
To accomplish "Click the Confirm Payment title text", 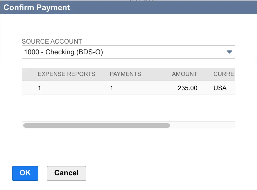I will (x=37, y=7).
